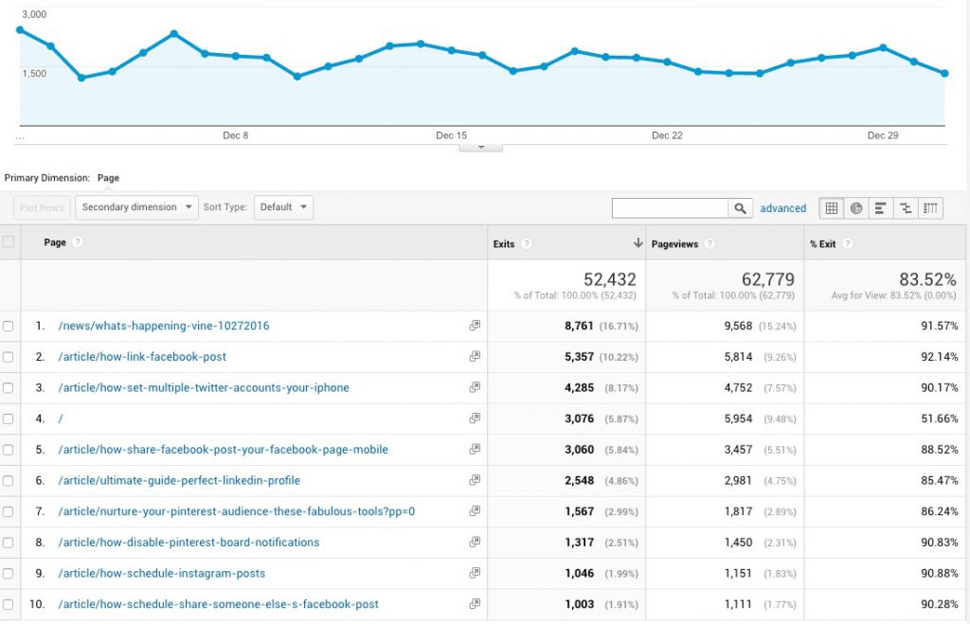970x624 pixels.
Task: Switch to pivot table view icon
Action: tap(930, 208)
